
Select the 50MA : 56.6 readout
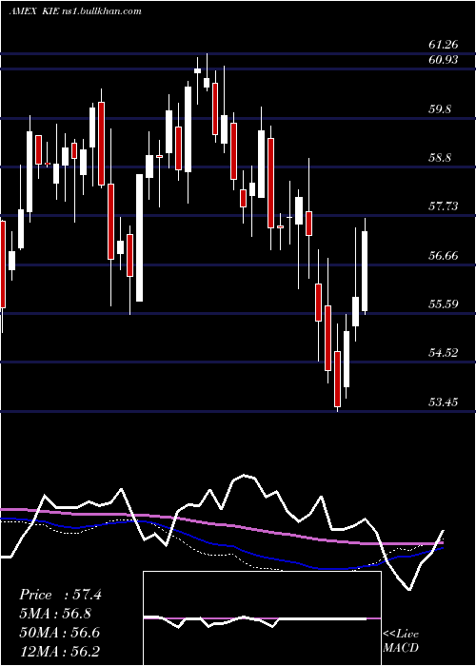[60, 632]
